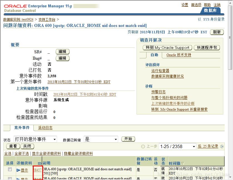Expand details triangle for incident 58457
The height and width of the screenshot is (180, 233).
coord(18,170)
